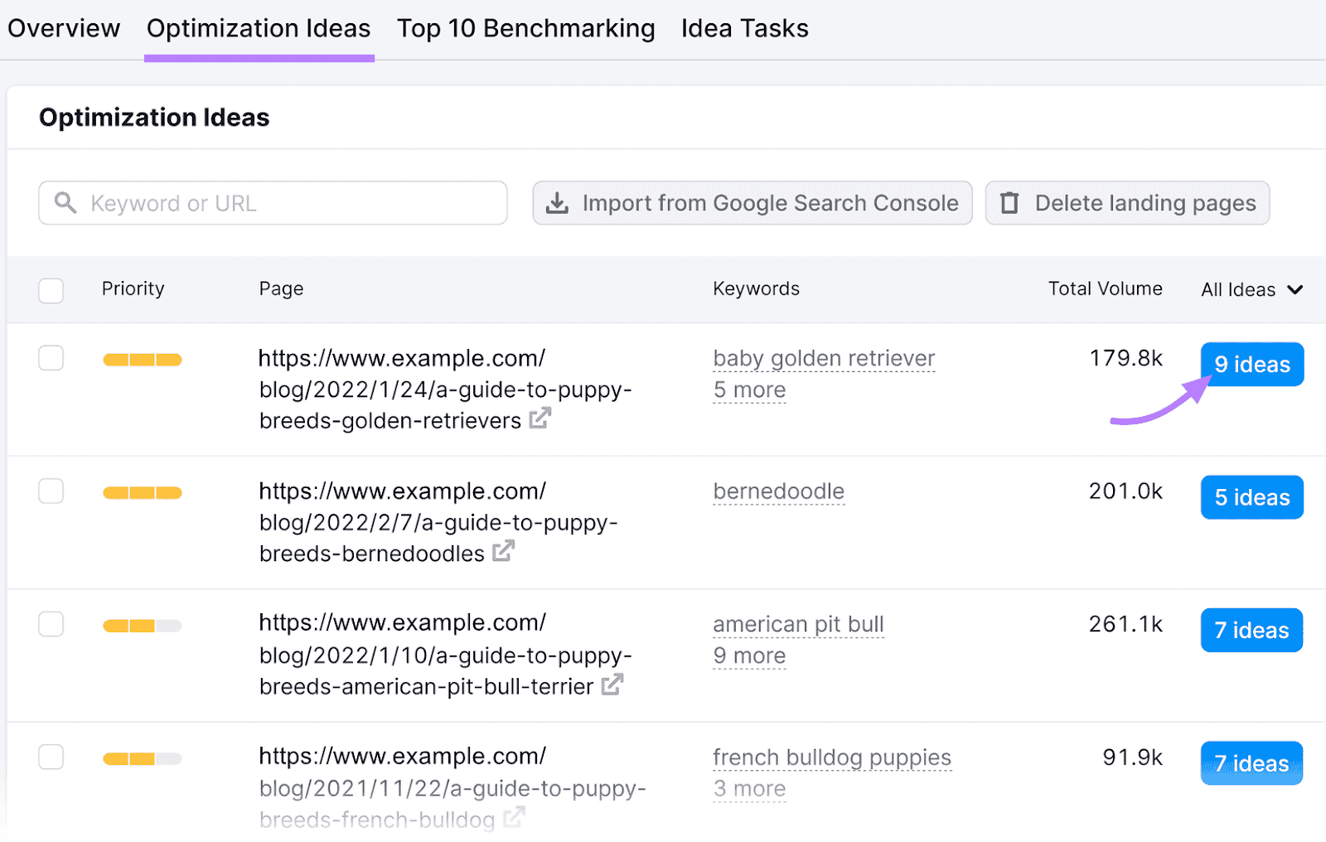The image size is (1326, 842).
Task: Open american pit bull page via external link icon
Action: point(612,685)
